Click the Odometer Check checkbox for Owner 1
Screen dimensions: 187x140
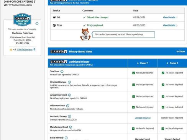pyautogui.click(x=133, y=107)
